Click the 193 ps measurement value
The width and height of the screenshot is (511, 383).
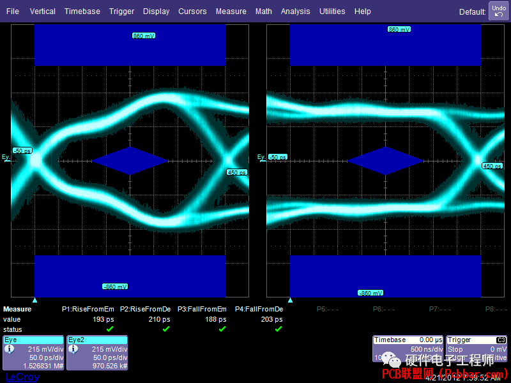coord(103,320)
